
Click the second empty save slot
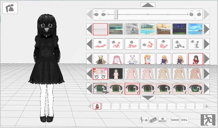[115, 106]
